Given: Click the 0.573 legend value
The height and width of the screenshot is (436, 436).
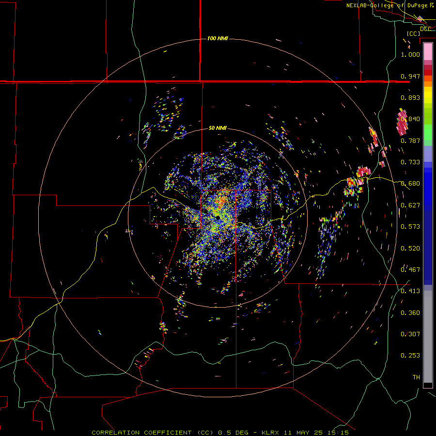Looking at the screenshot, I should point(410,226).
